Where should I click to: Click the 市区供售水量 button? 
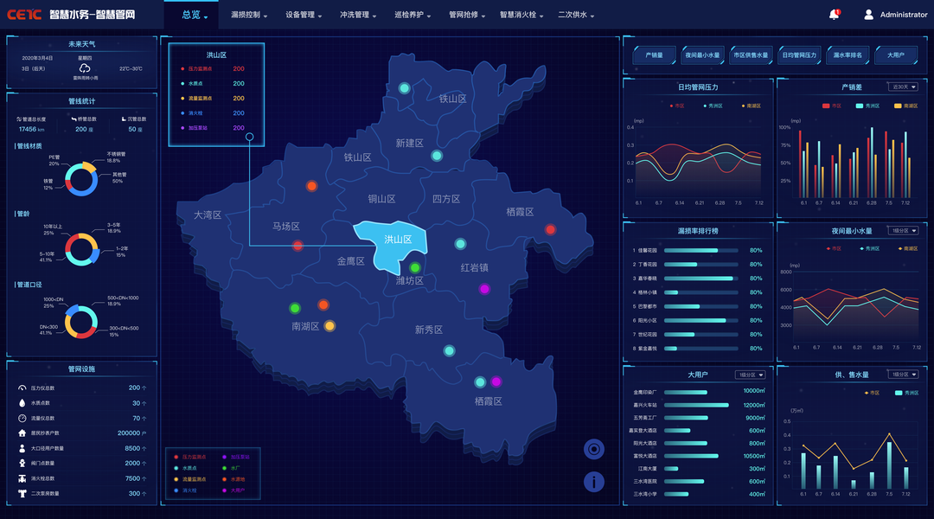pyautogui.click(x=751, y=54)
